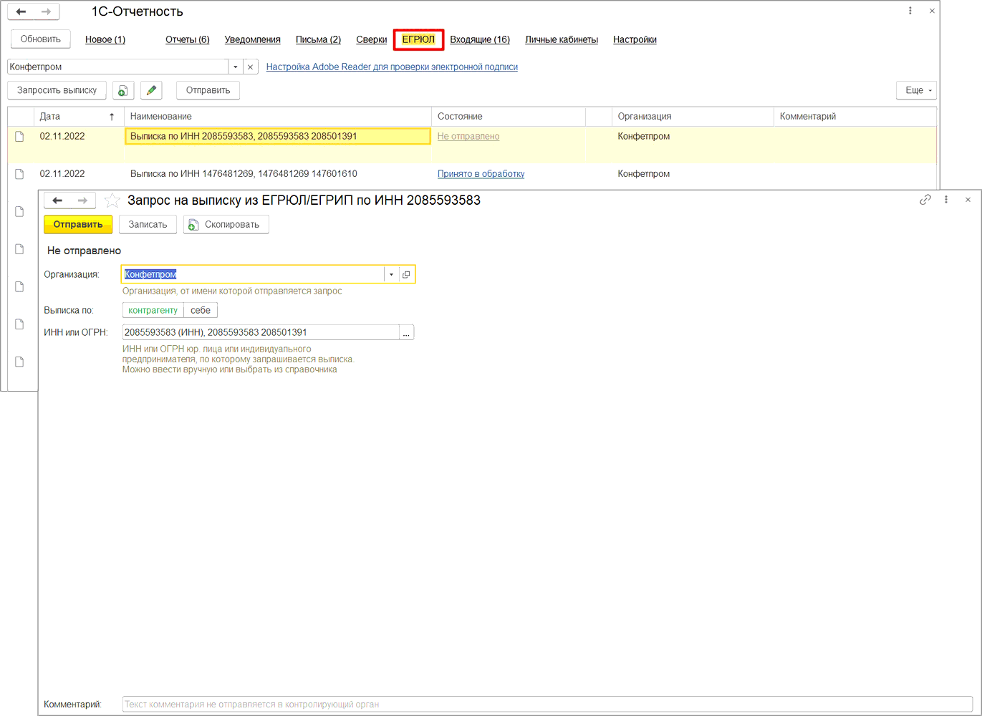982x716 pixels.
Task: Open the Новое (1) tab
Action: [105, 40]
